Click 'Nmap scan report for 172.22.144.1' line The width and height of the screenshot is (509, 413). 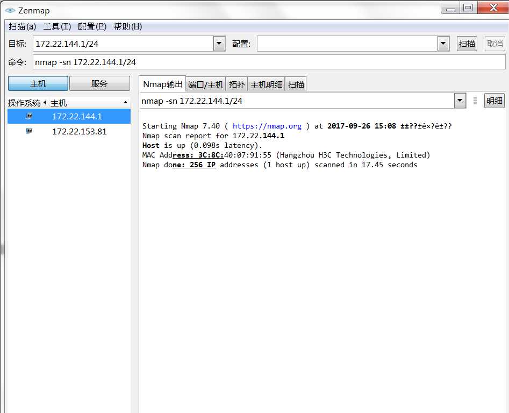213,136
